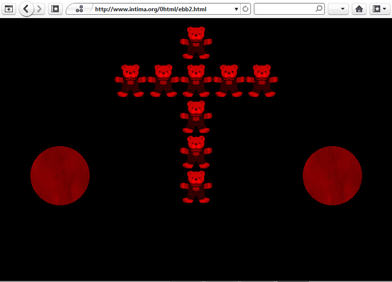Image resolution: width=392 pixels, height=282 pixels.
Task: Go to the home page
Action: coord(359,9)
